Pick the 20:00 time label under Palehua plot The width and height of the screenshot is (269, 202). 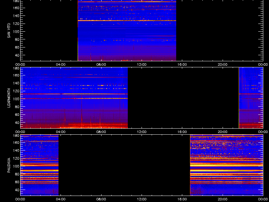pyautogui.click(x=223, y=199)
